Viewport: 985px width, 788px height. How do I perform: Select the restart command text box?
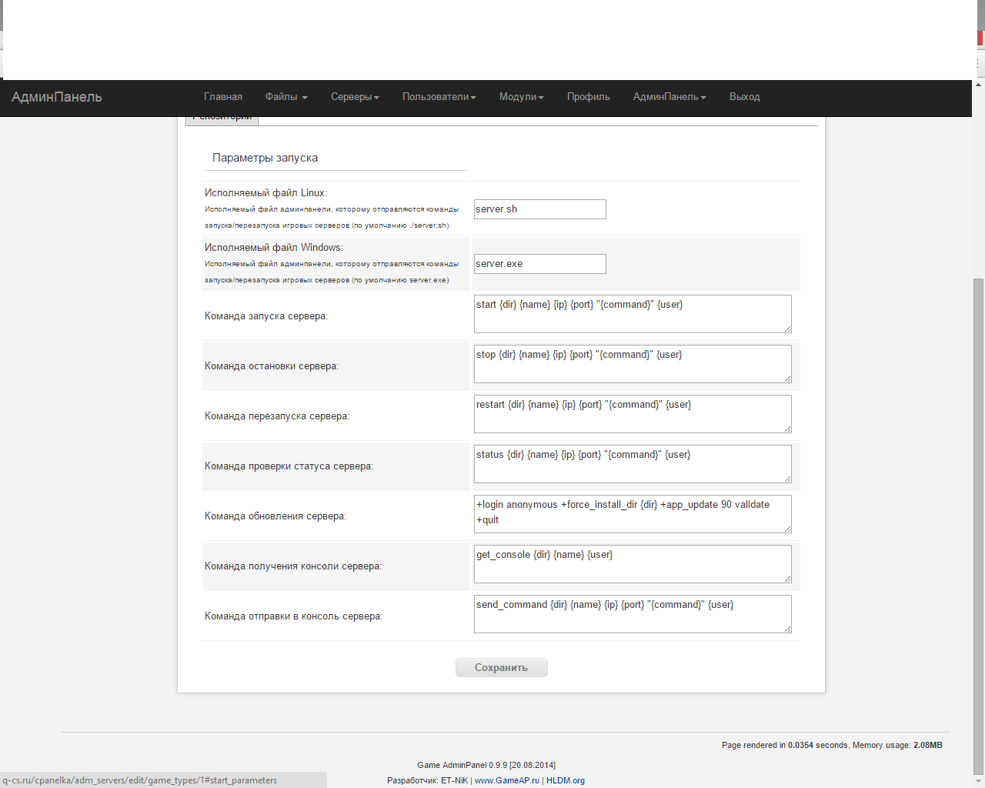[632, 414]
